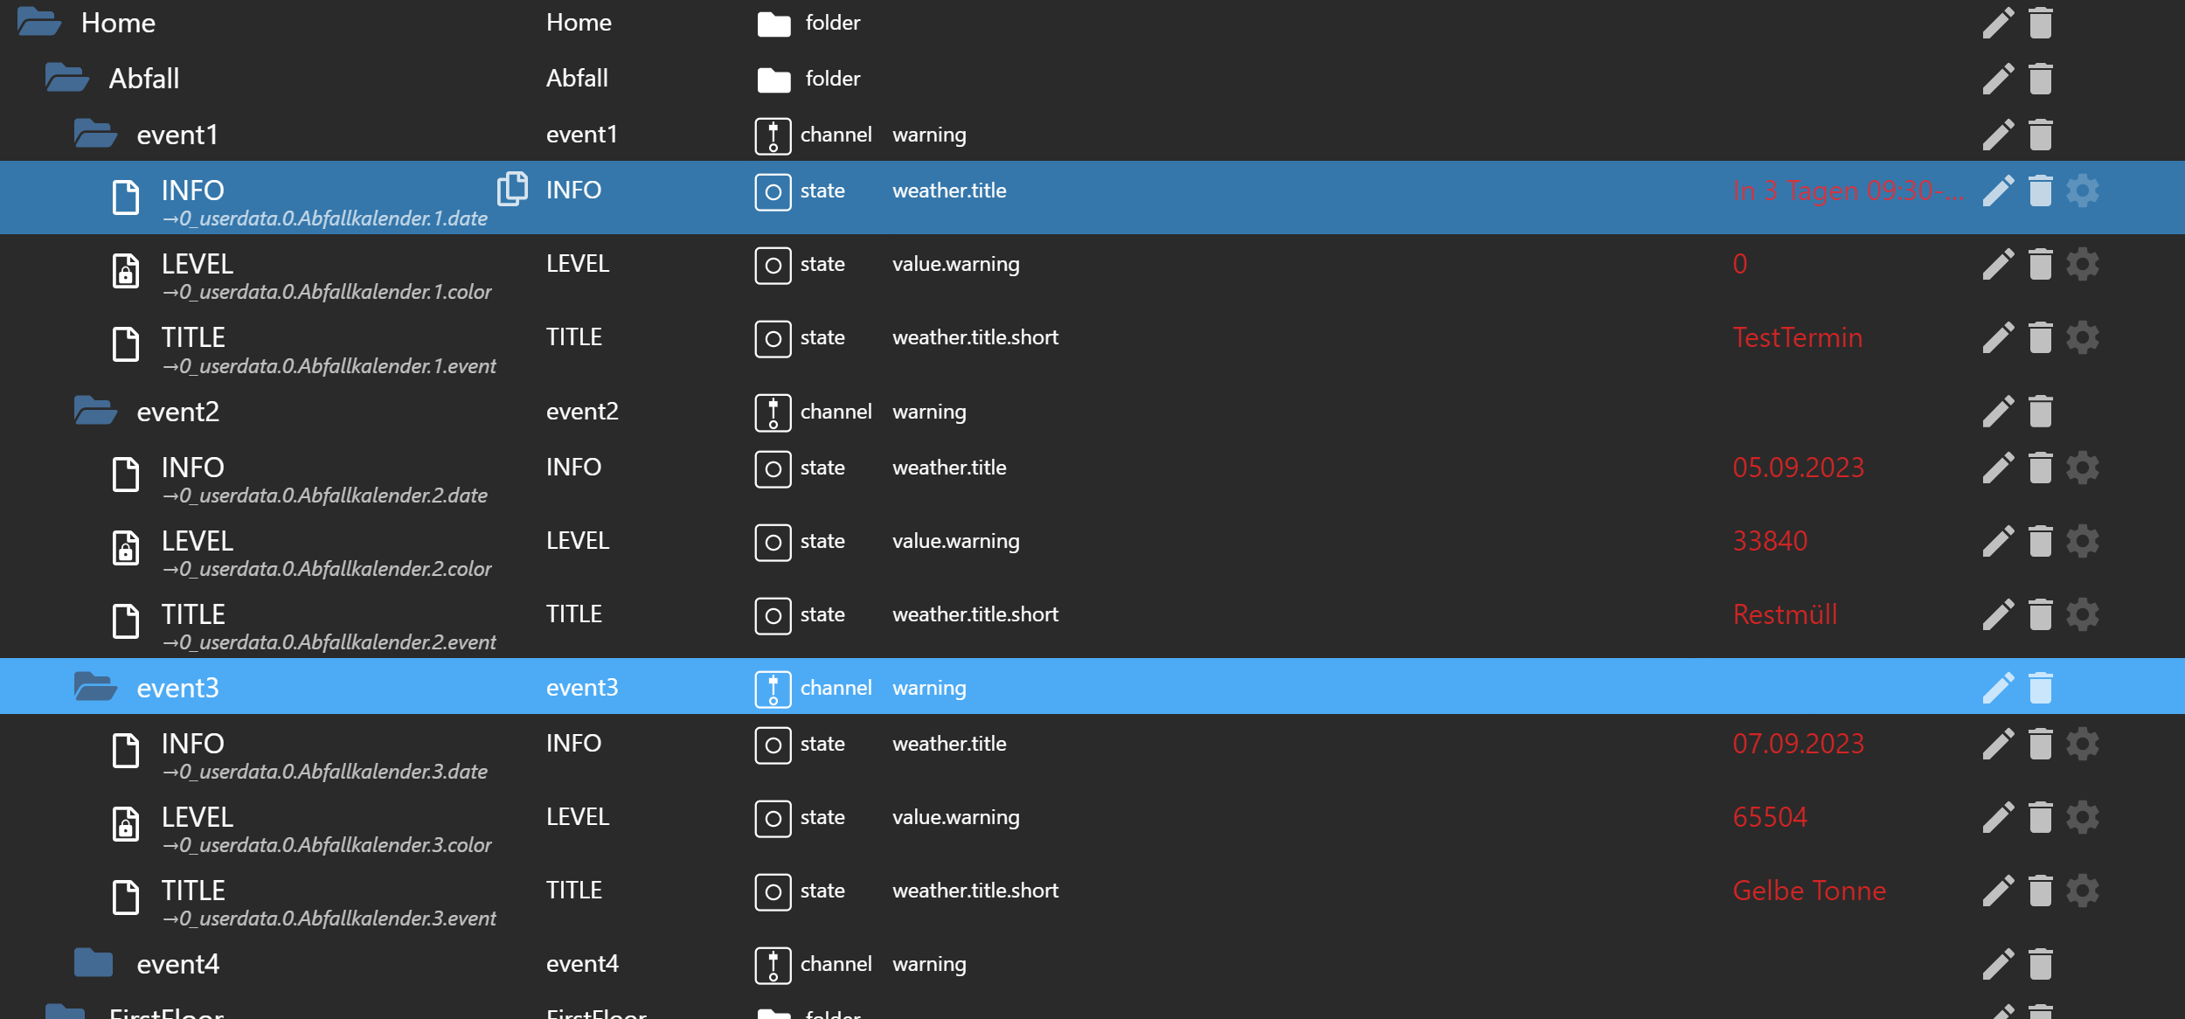Click the 33840 value of event2 LEVEL
Image resolution: width=2185 pixels, height=1019 pixels.
1769,541
